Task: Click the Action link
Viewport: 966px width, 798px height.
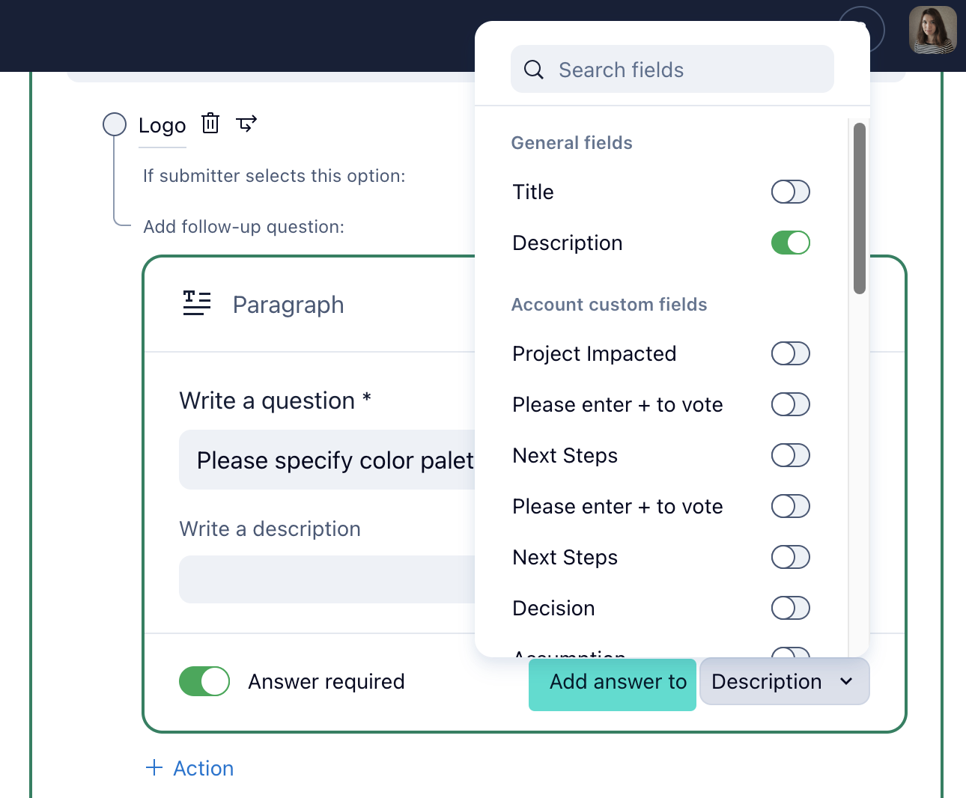Action: click(203, 768)
